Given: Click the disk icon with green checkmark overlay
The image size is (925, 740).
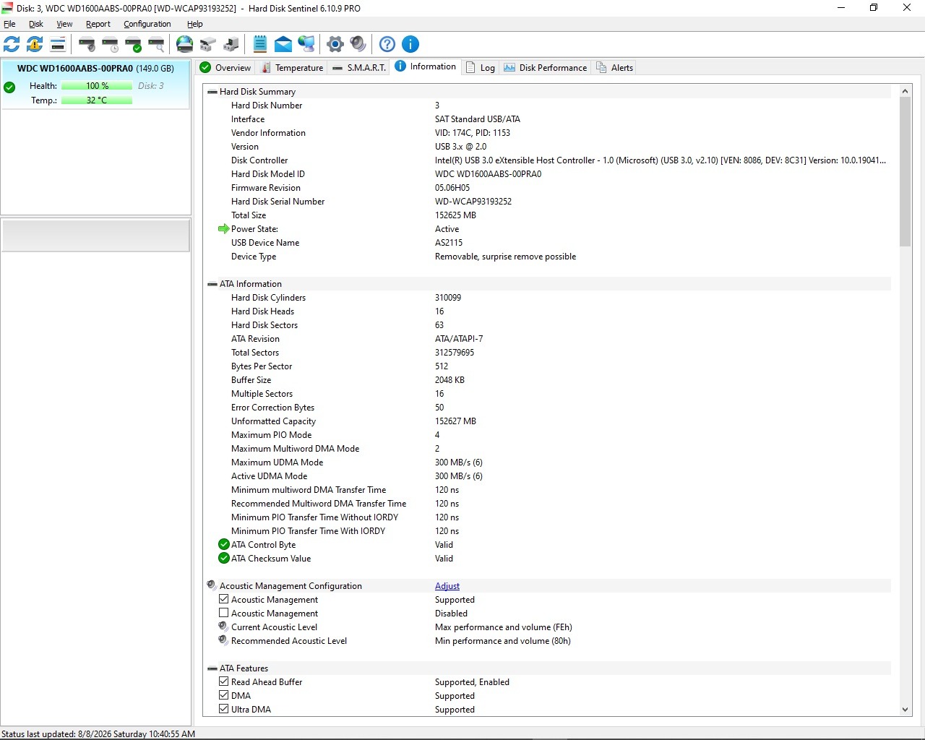Looking at the screenshot, I should 133,44.
